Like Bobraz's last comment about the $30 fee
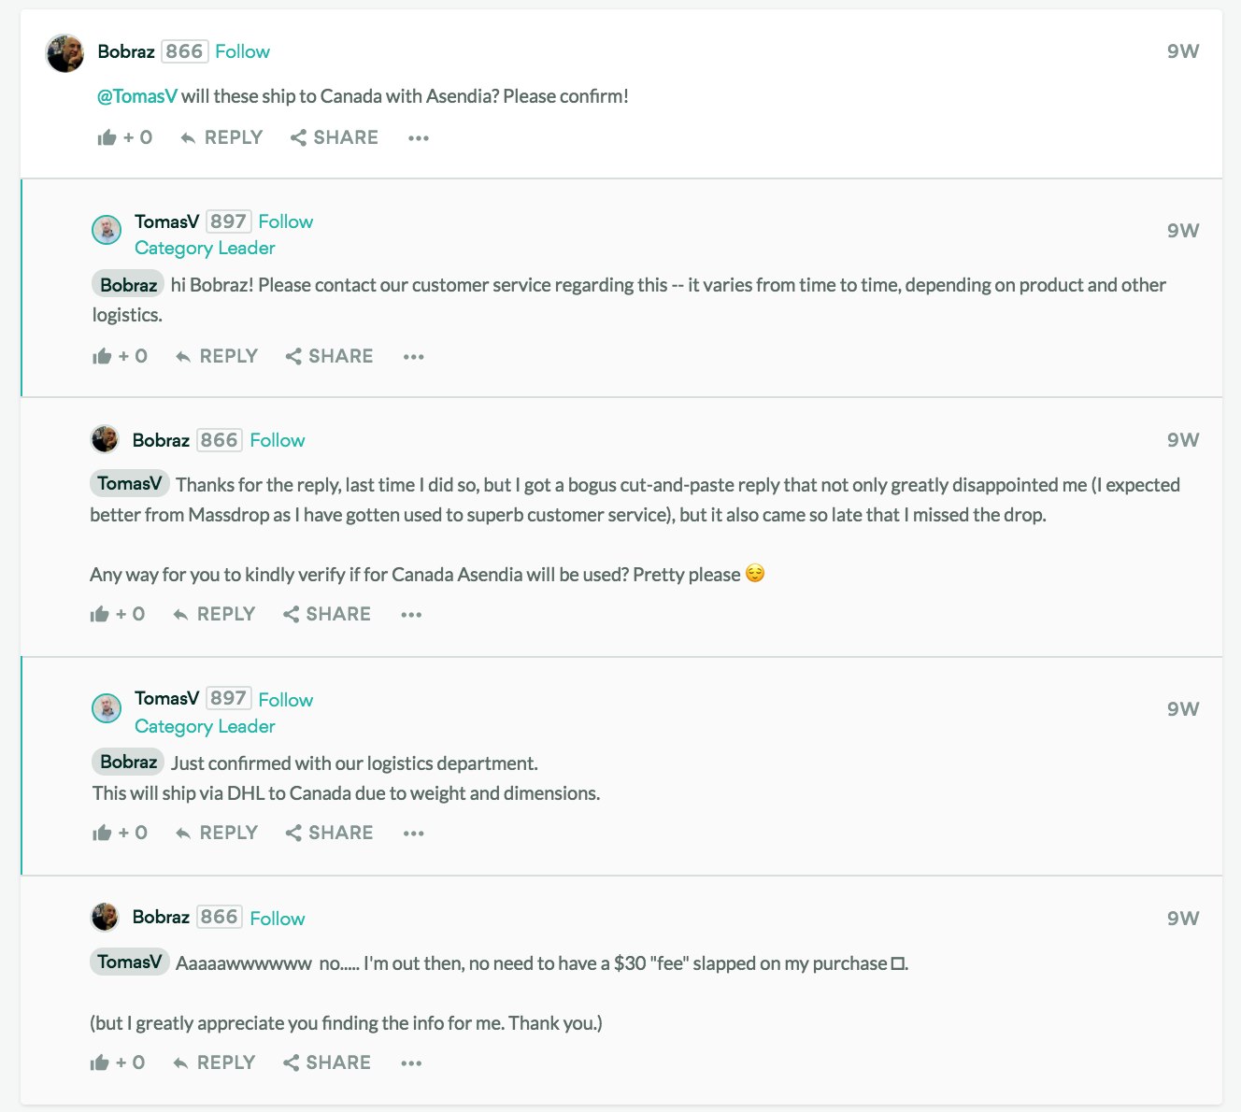 pyautogui.click(x=100, y=1063)
